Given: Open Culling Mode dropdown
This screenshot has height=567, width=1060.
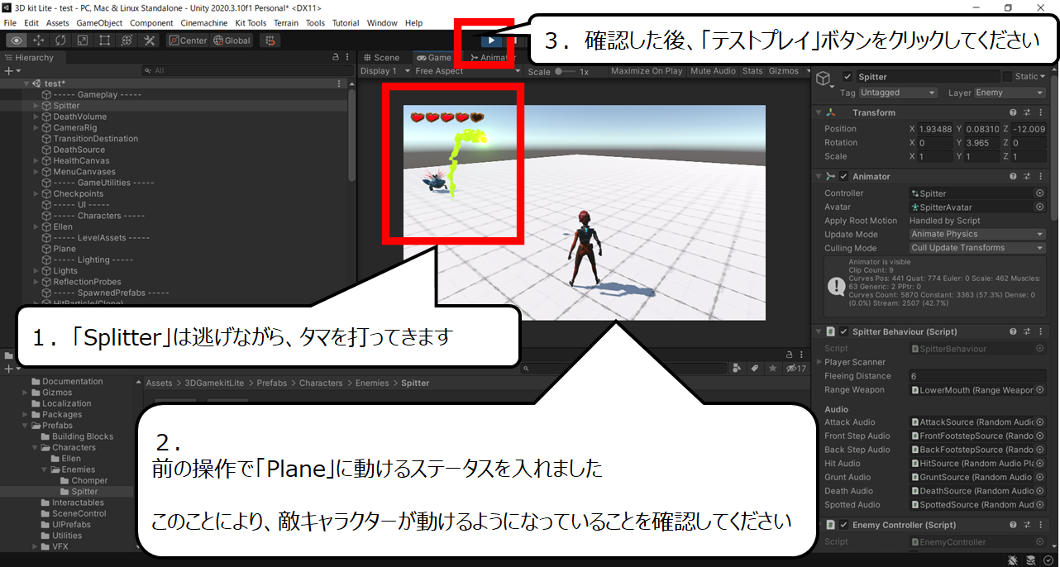Looking at the screenshot, I should coord(978,248).
